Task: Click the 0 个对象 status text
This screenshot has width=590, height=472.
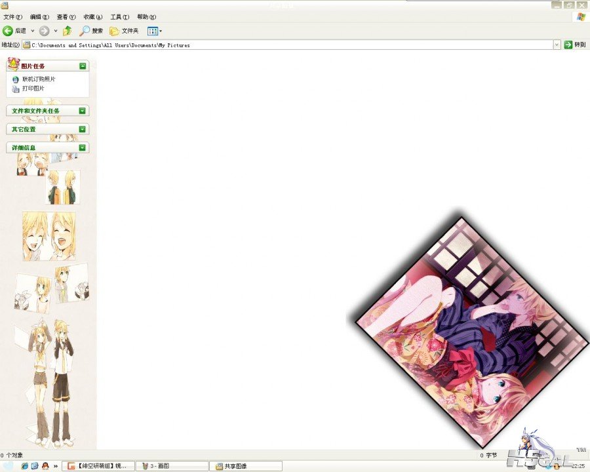Action: coord(12,455)
